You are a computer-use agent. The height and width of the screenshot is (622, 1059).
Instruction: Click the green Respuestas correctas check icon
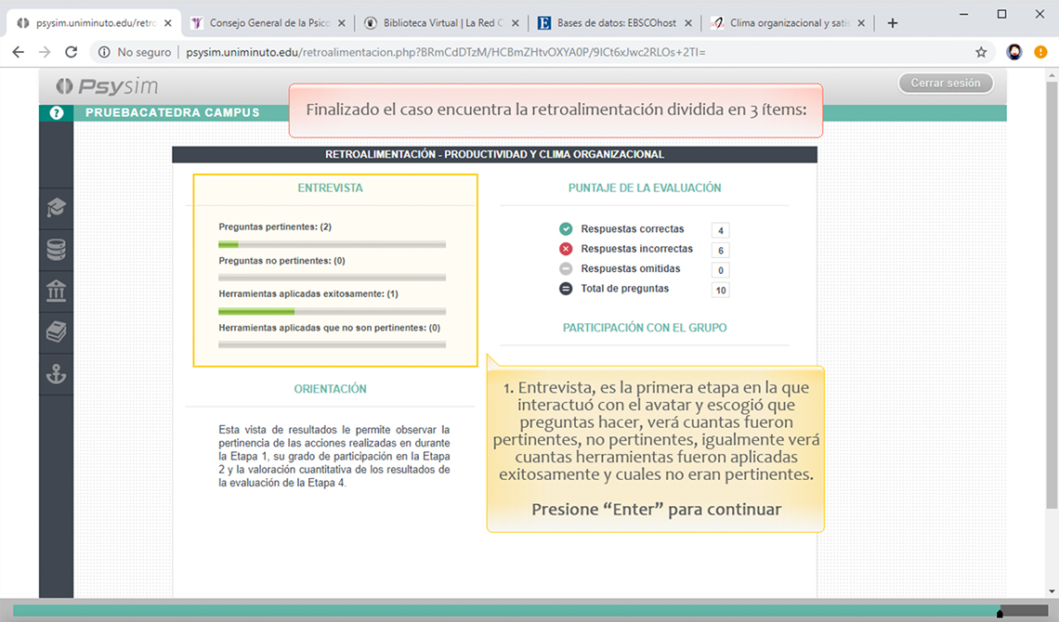566,228
